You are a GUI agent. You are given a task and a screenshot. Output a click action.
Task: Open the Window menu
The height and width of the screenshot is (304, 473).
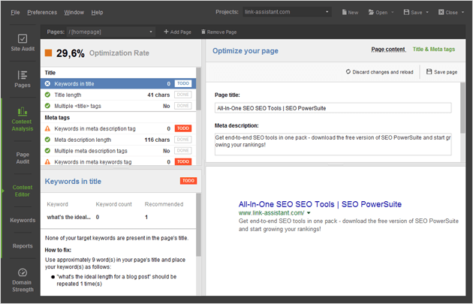(x=74, y=12)
